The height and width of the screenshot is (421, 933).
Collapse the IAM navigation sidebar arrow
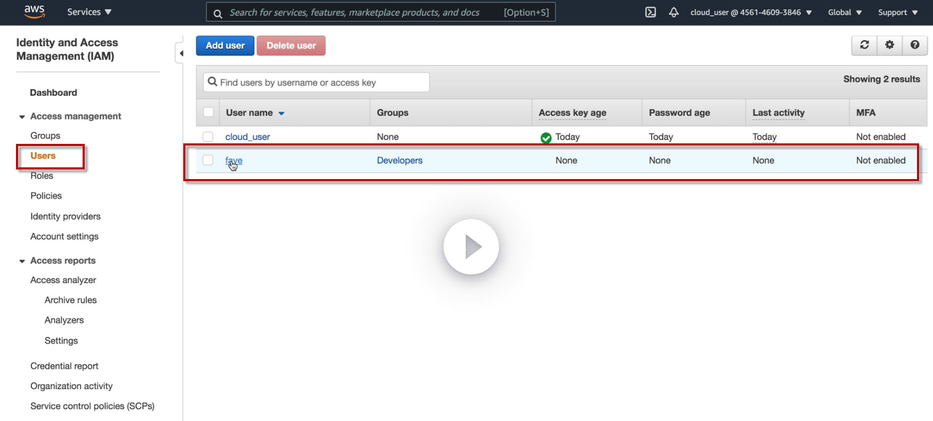tap(181, 53)
